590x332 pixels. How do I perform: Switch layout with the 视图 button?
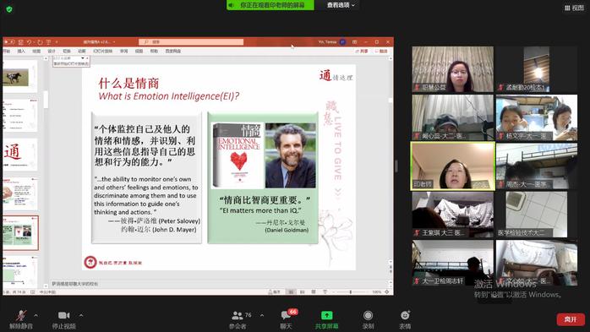tap(574, 8)
